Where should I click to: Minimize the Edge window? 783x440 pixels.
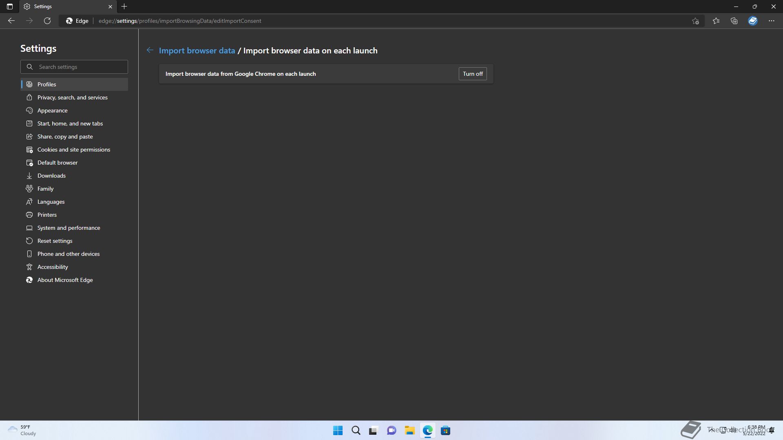[x=736, y=7]
